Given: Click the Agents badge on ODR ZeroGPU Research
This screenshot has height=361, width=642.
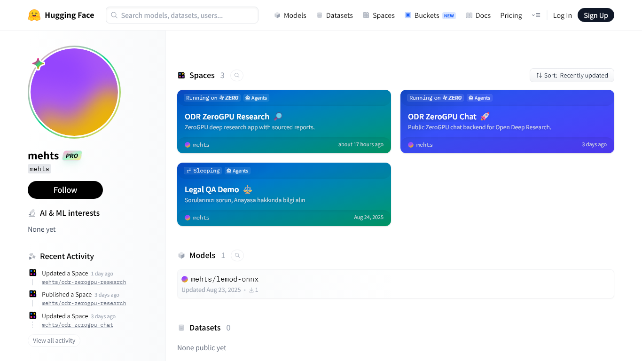Looking at the screenshot, I should pyautogui.click(x=256, y=98).
